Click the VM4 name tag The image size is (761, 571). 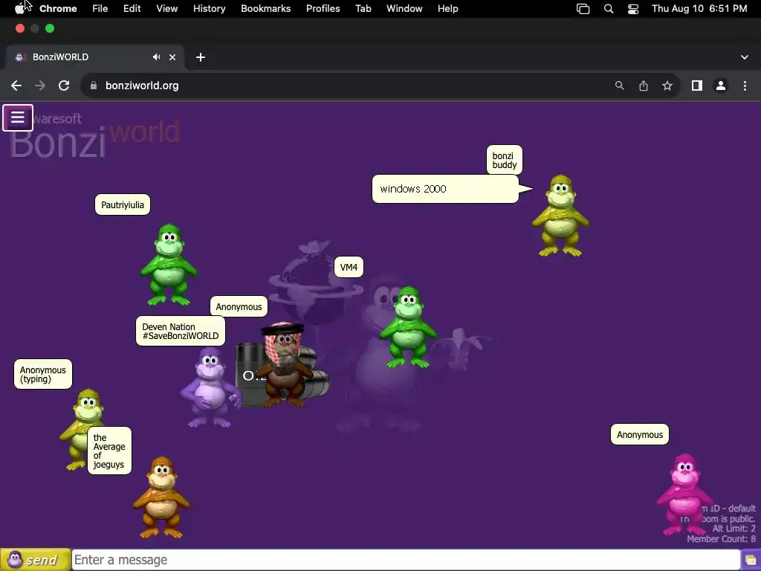click(349, 267)
